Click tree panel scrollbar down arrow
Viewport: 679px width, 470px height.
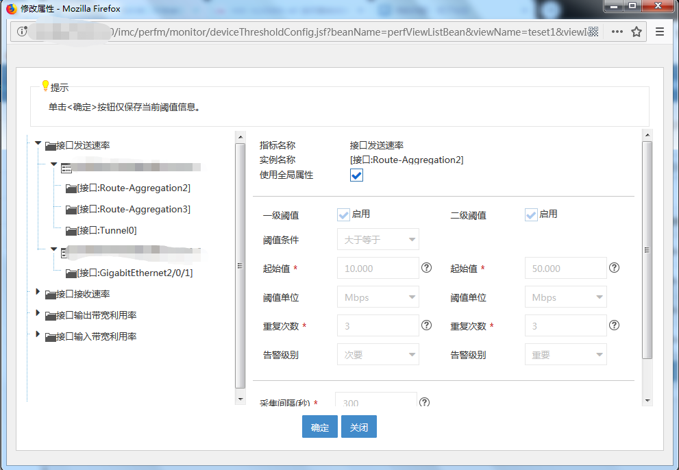pos(240,399)
